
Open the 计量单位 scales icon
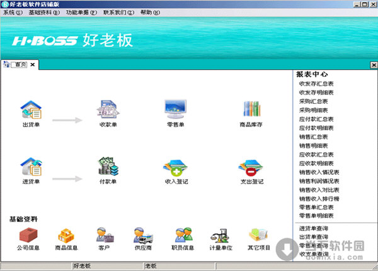(220, 235)
